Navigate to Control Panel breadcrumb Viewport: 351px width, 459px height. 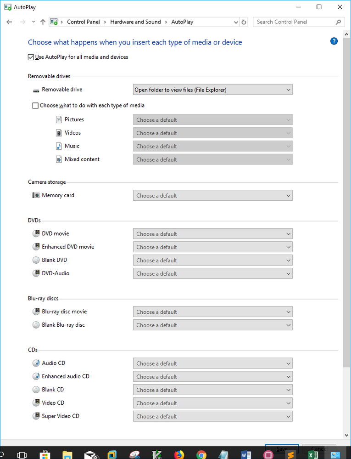pos(84,22)
